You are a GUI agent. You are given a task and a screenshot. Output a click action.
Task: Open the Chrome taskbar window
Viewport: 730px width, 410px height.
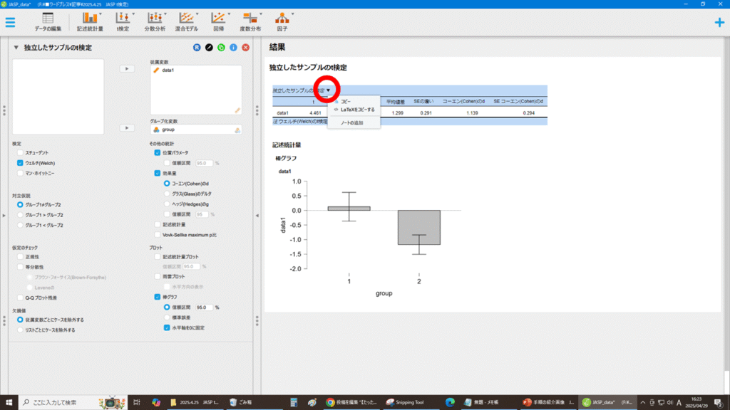[x=351, y=403]
